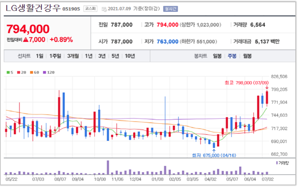Click the purple 120-period moving average swatch
The height and width of the screenshot is (188, 298).
click(x=45, y=72)
